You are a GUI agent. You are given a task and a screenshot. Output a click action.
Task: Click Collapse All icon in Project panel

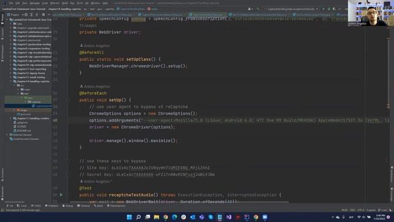37,15
